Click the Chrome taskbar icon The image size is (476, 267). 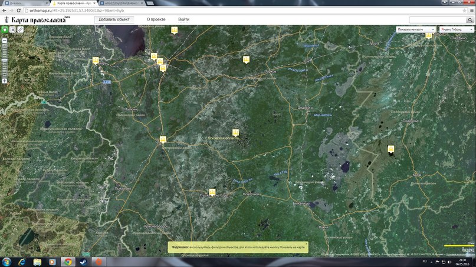68,262
